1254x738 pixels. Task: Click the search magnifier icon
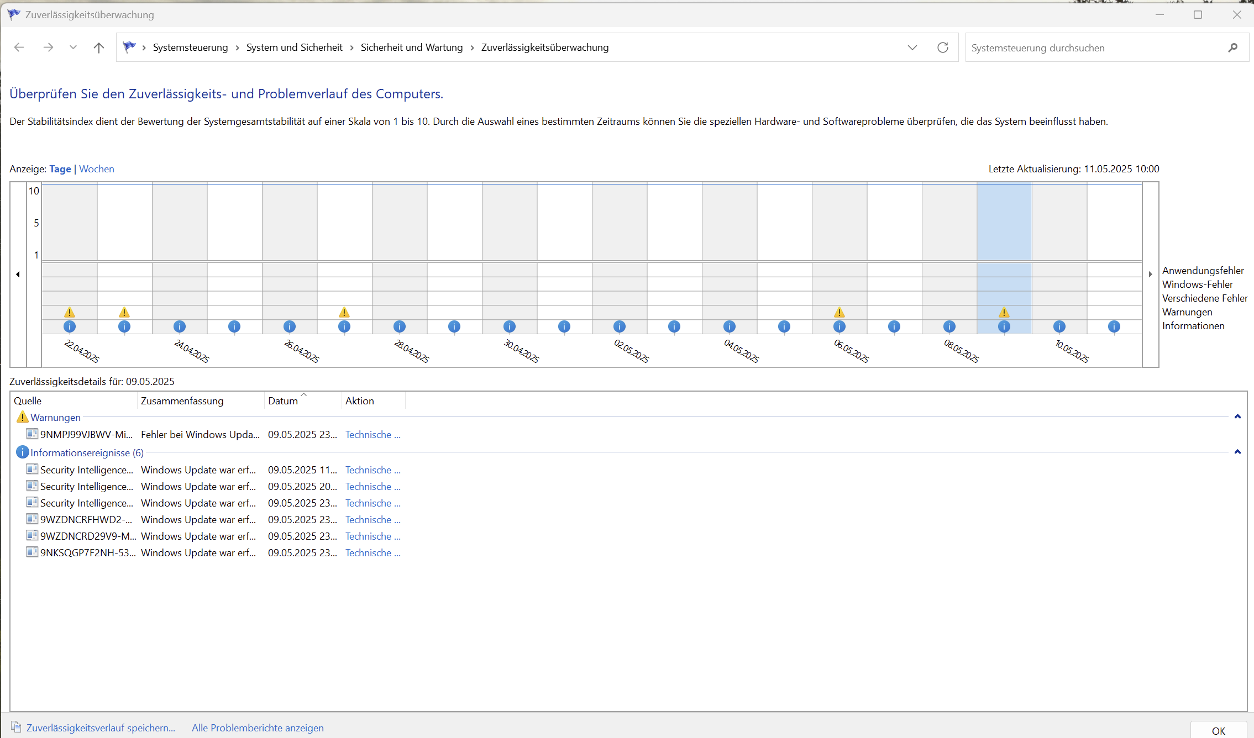pos(1232,48)
